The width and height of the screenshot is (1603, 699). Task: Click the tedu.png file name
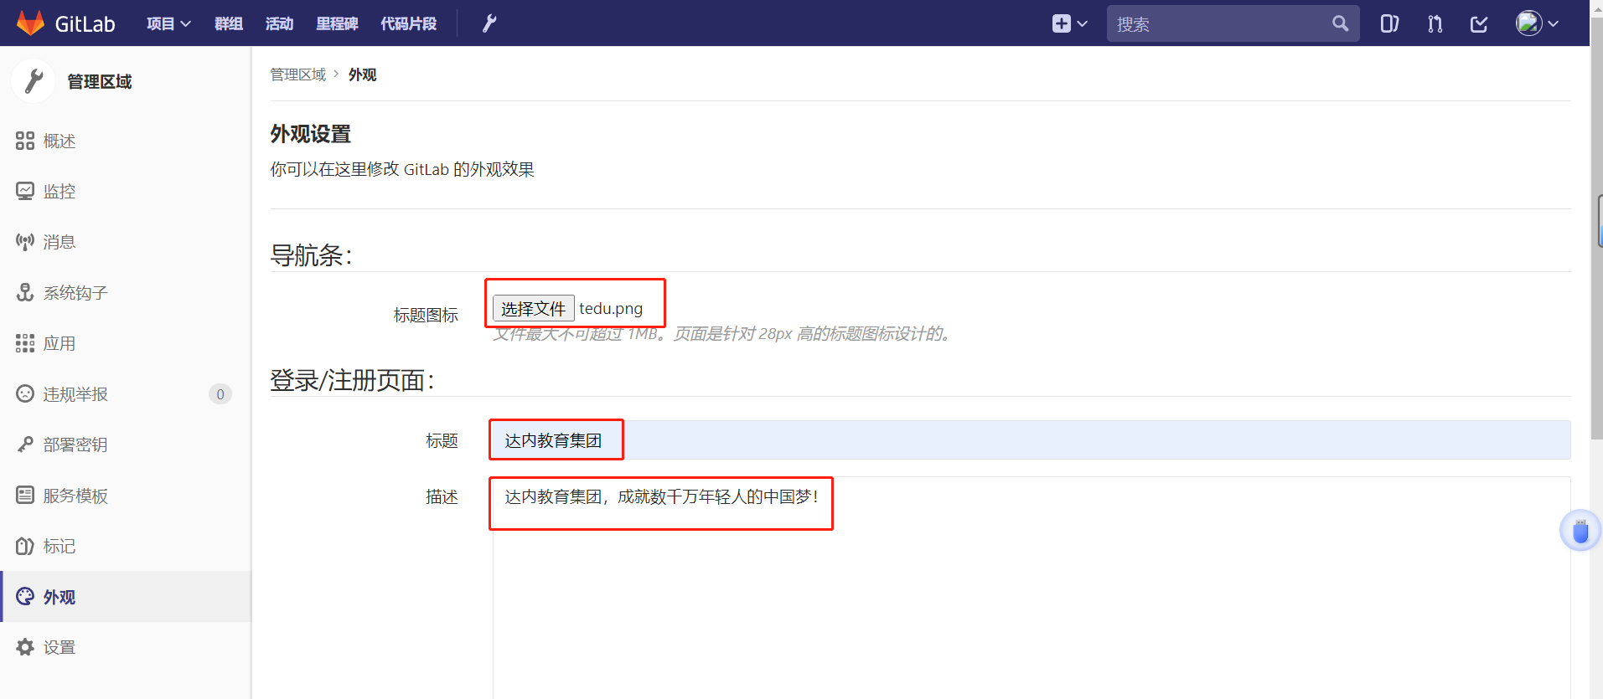pyautogui.click(x=611, y=308)
